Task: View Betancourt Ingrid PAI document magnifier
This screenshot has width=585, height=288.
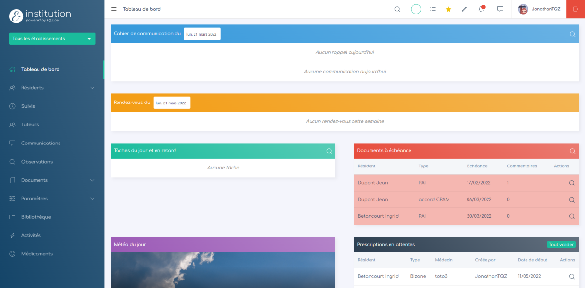Action: [572, 216]
